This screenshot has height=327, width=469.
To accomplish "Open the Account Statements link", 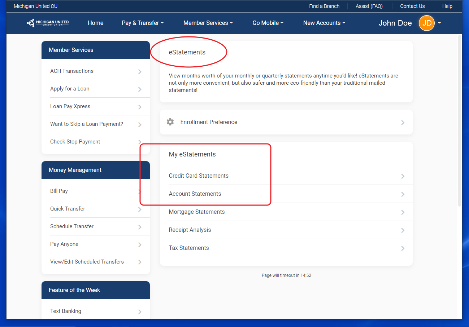I will point(195,194).
